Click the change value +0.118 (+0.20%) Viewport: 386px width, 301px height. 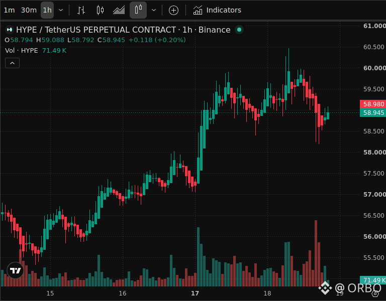(157, 40)
